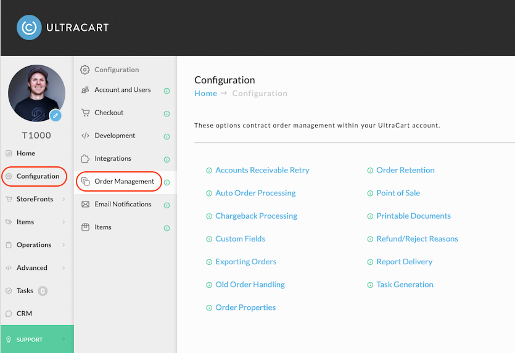Expand the Operations sidebar chevron
Screen dimensions: 515x353
point(64,245)
